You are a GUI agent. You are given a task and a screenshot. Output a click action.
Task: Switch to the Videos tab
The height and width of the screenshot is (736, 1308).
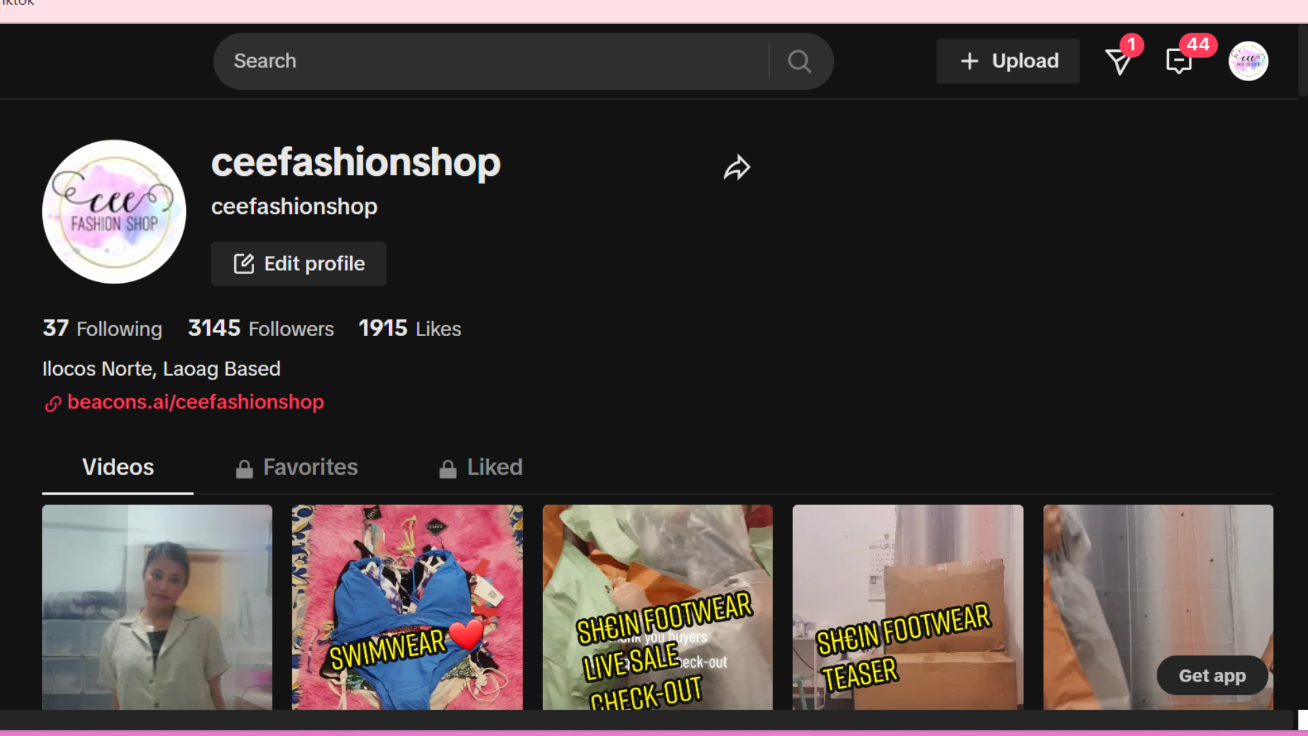[118, 467]
